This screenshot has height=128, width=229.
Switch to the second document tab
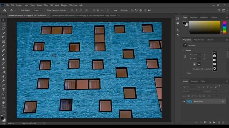pyautogui.click(x=84, y=15)
